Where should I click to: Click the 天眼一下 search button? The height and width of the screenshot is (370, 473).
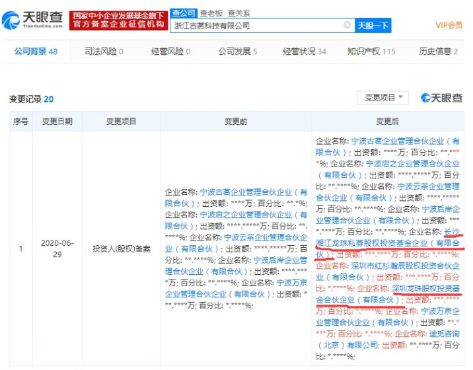(x=373, y=26)
